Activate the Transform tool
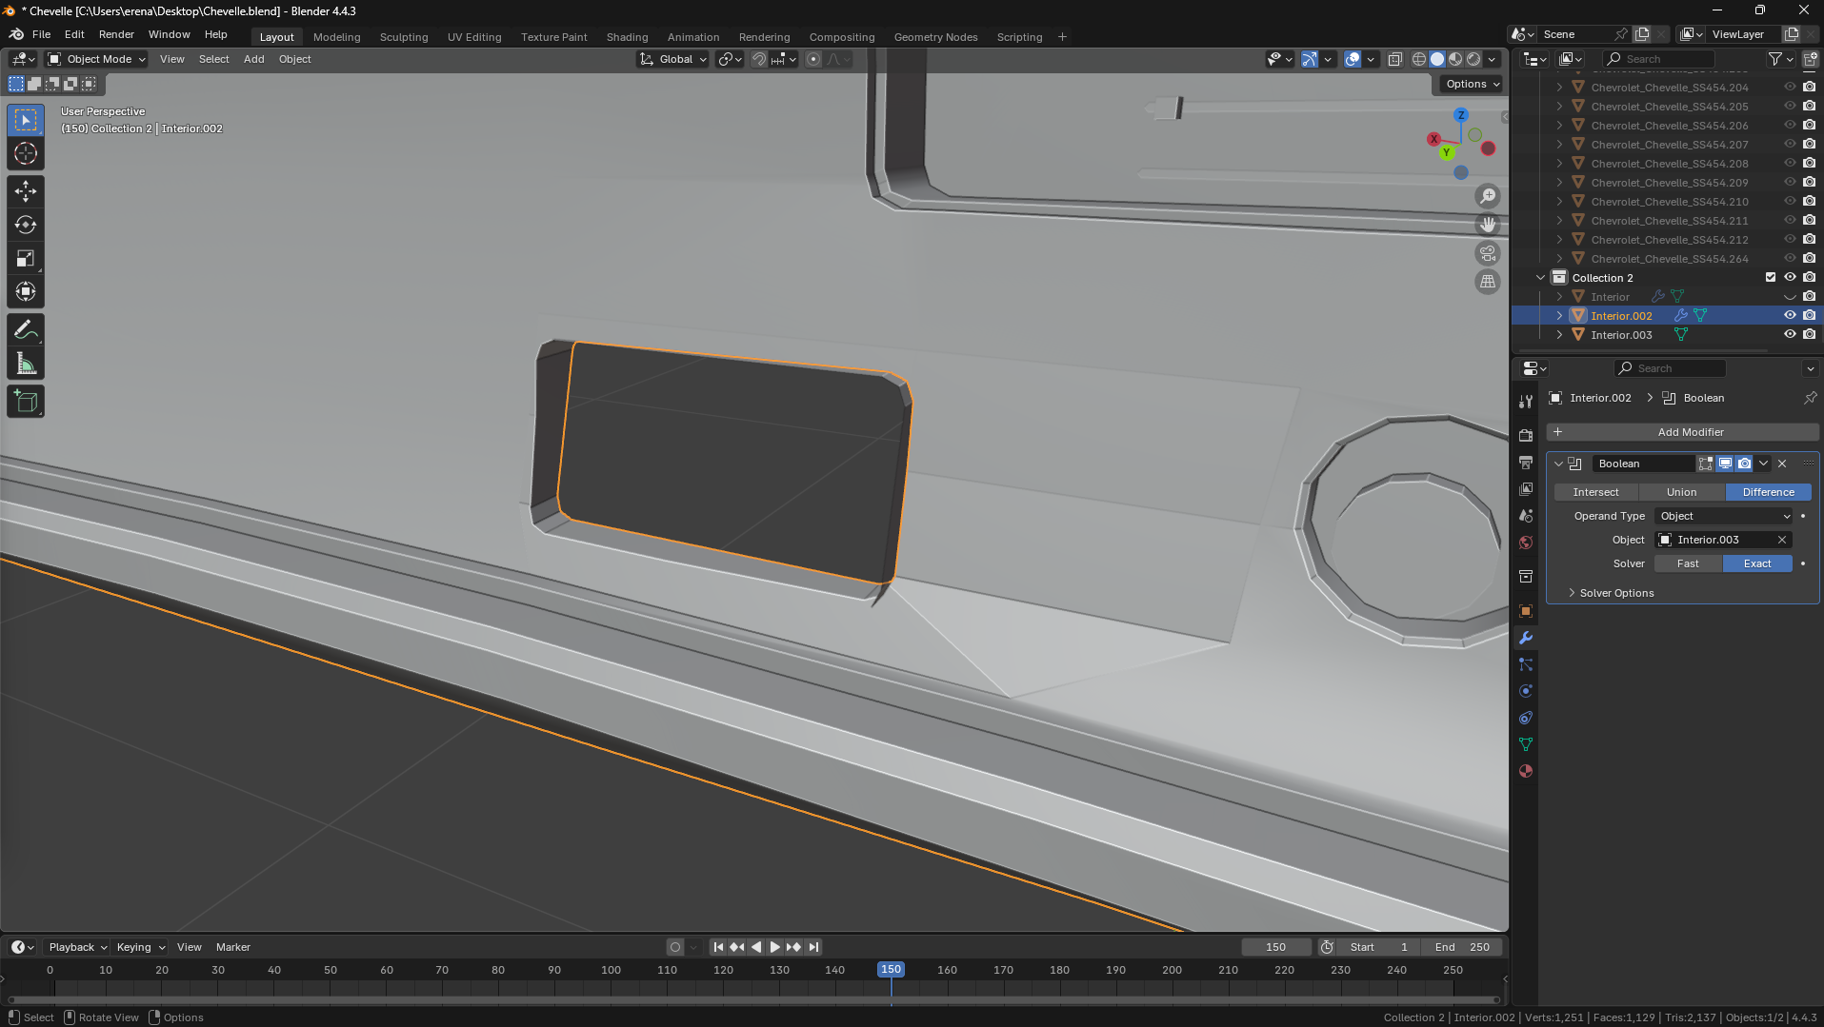This screenshot has height=1027, width=1824. pos(26,291)
